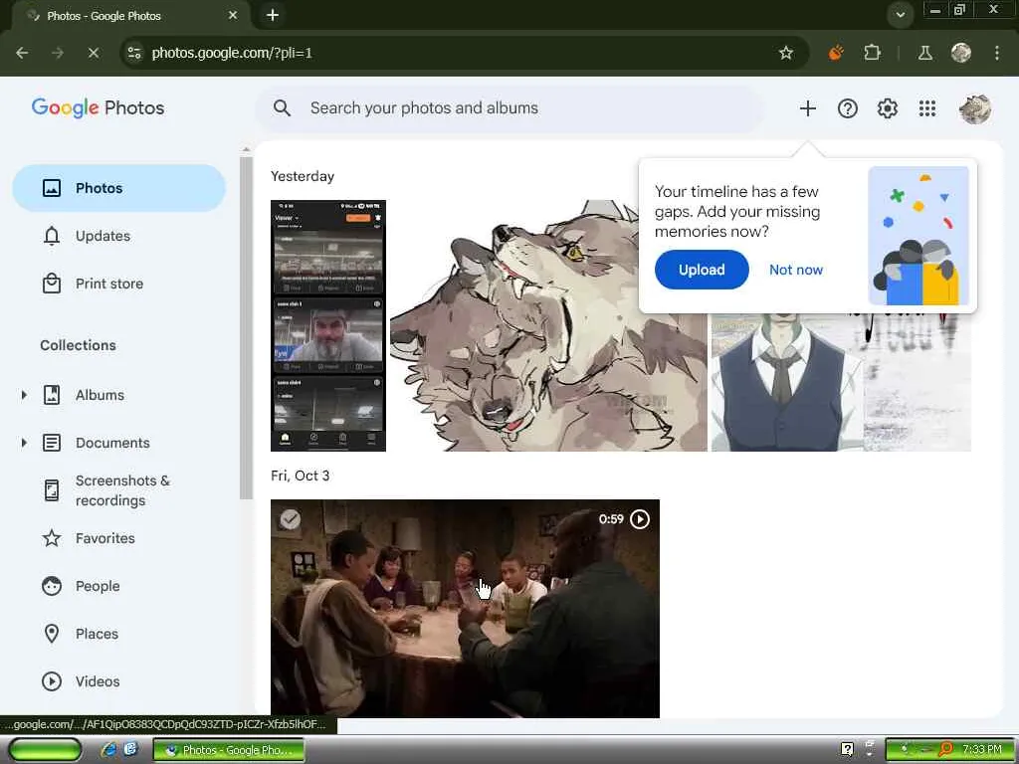
Task: Click the search magnifier icon
Action: point(282,107)
